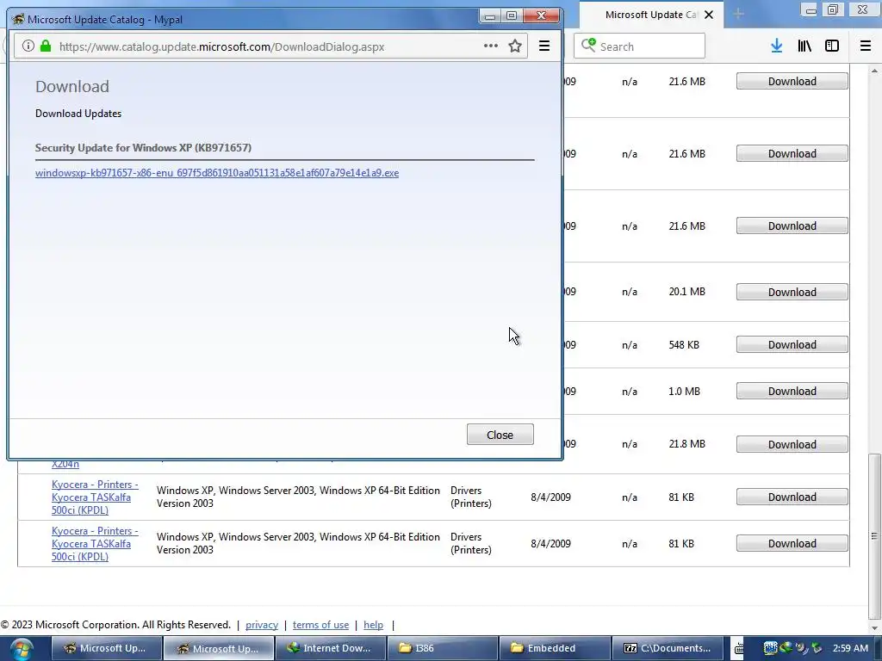Select the Microsoft Update Ca... browser tab
This screenshot has height=661, width=882.
650,15
